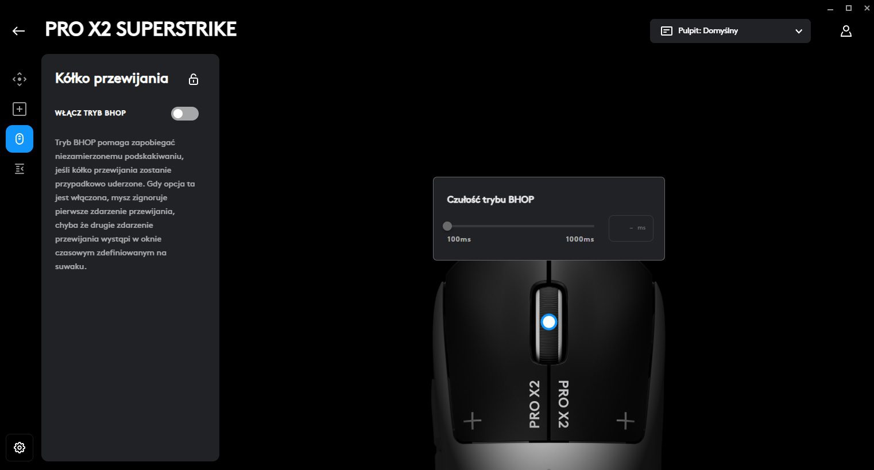Enable the WŁĄCZ TRYB BHOP switch
The height and width of the screenshot is (470, 874).
[185, 114]
